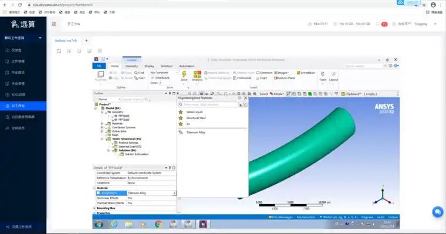Insert a Comment from the ribbon
446x234 pixels.
pyautogui.click(x=264, y=73)
